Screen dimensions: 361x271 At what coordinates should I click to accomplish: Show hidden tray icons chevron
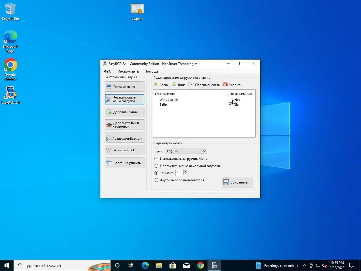(304, 265)
